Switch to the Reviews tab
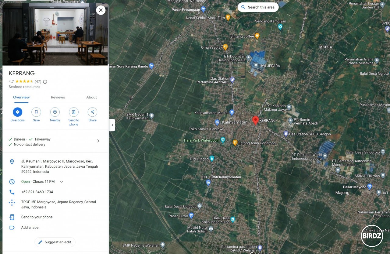 (x=58, y=97)
